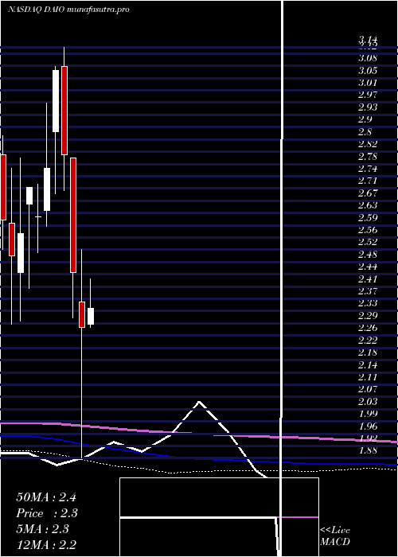Click the 2.18 price axis label

368,353
